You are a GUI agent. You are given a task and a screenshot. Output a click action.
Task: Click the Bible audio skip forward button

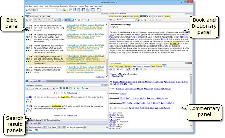pyautogui.click(x=39, y=81)
